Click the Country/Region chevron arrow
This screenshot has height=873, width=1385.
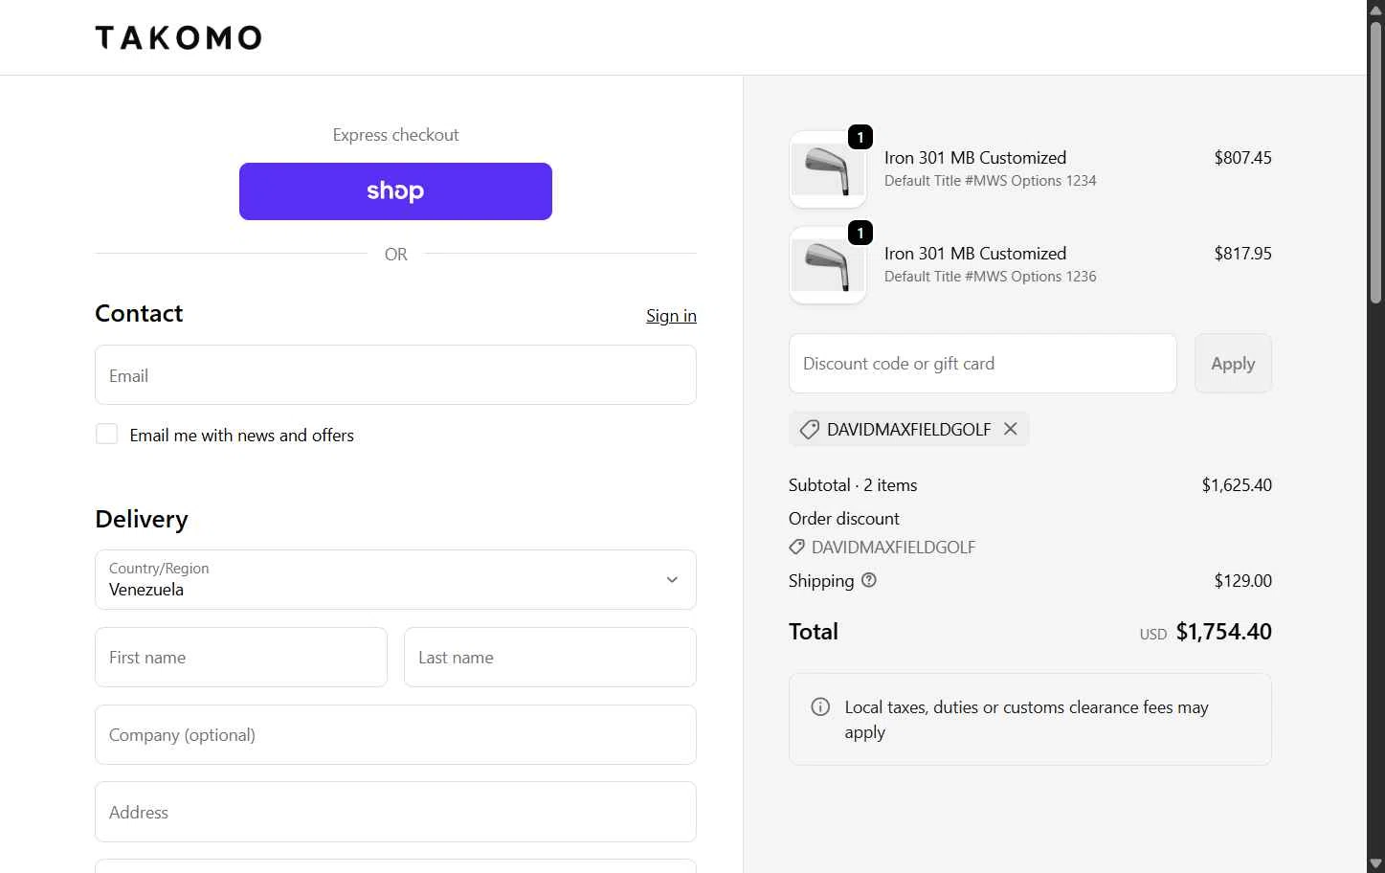(672, 580)
